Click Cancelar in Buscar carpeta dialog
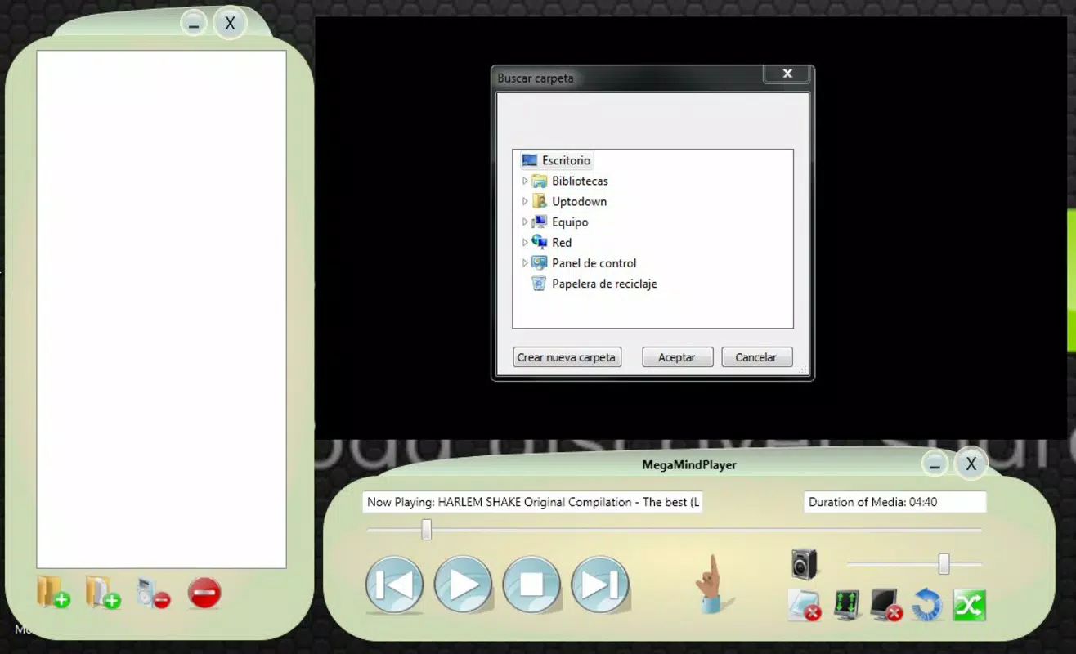Image resolution: width=1076 pixels, height=654 pixels. point(756,357)
